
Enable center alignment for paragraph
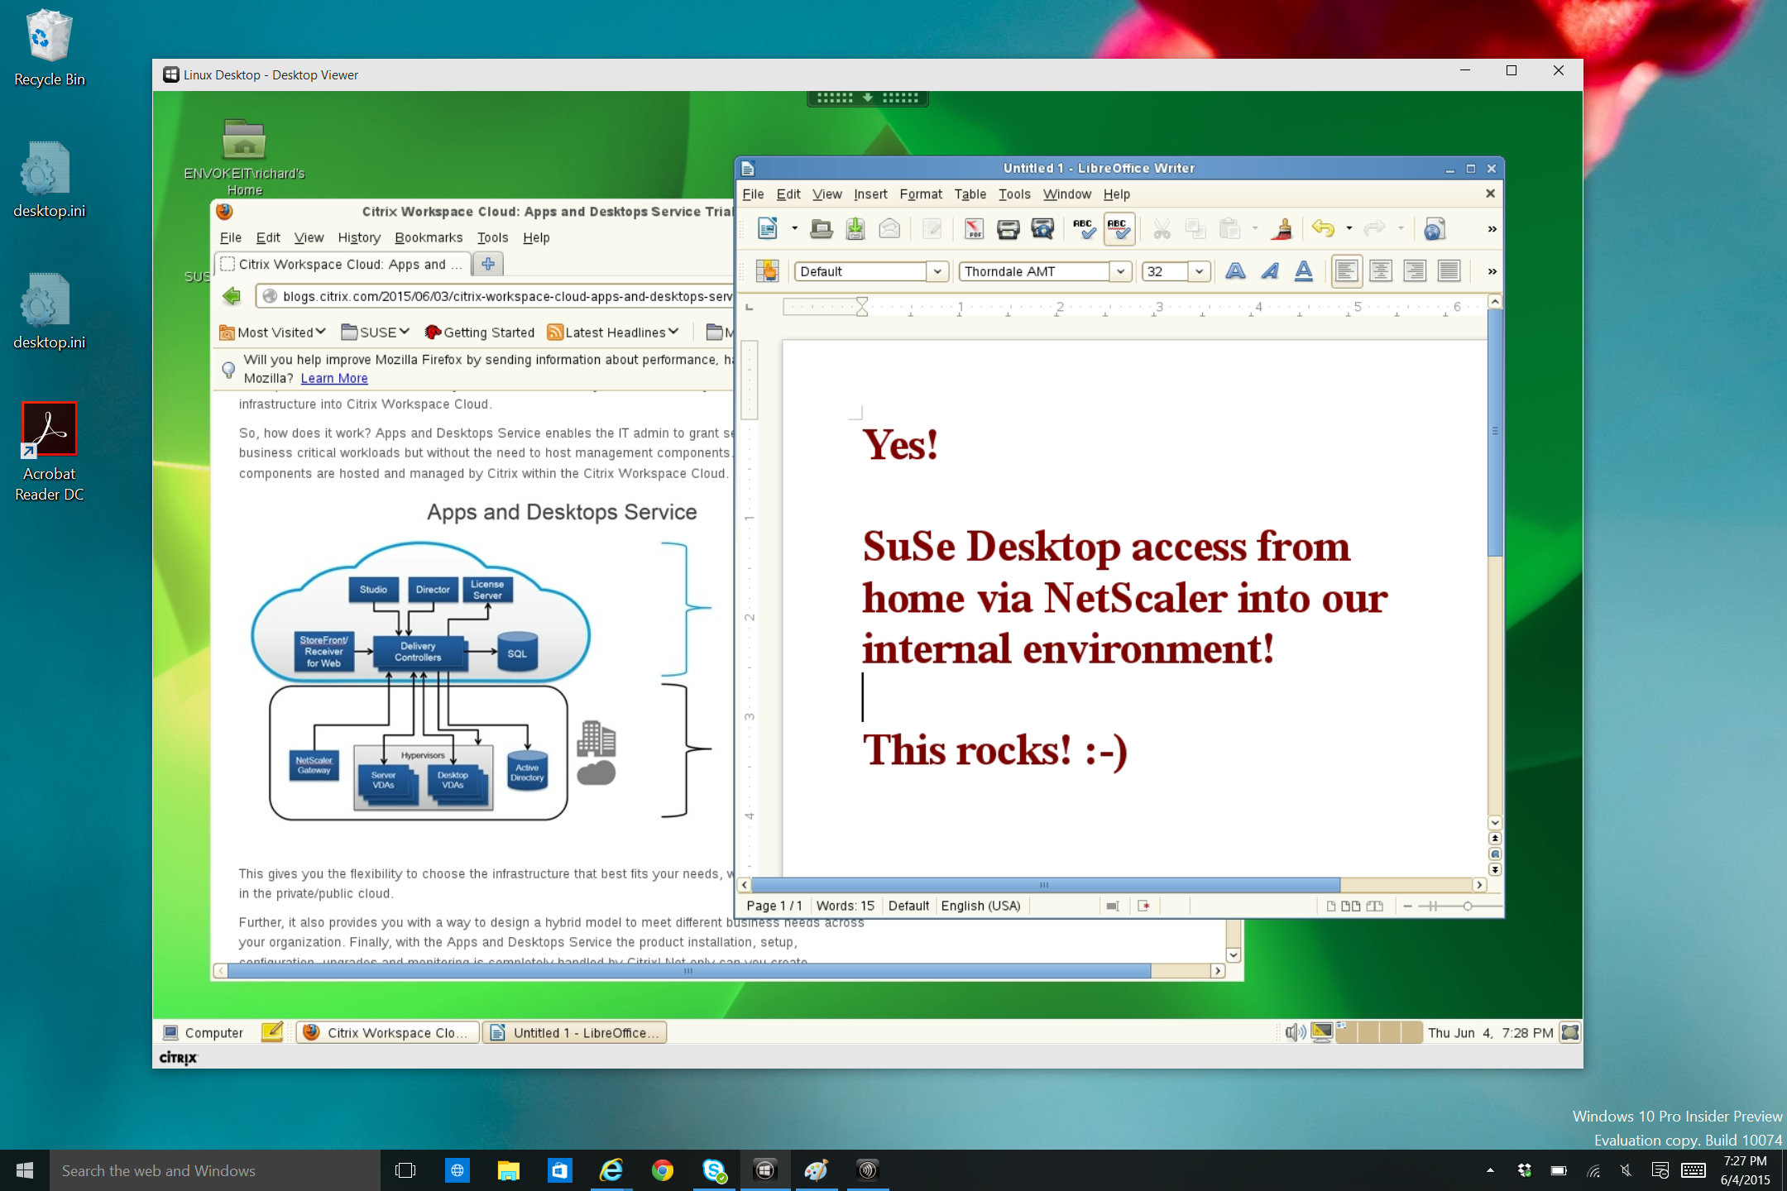(x=1380, y=271)
